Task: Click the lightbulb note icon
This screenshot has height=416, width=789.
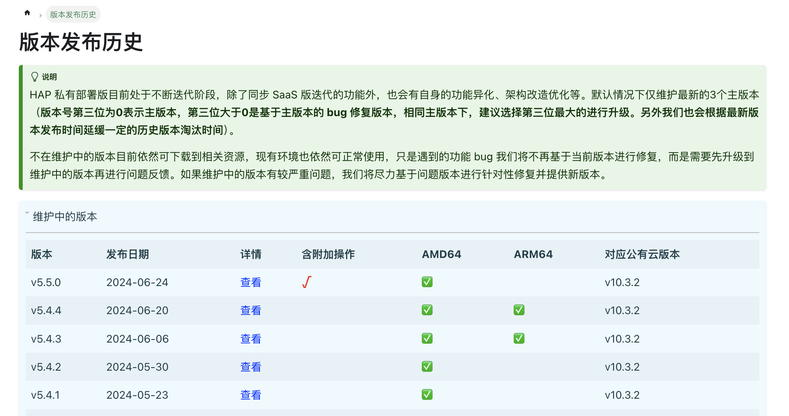Action: 35,77
